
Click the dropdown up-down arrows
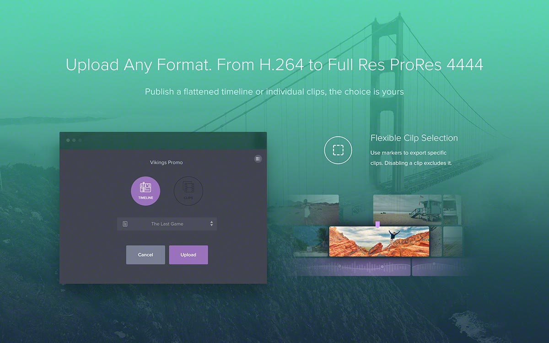click(x=211, y=224)
